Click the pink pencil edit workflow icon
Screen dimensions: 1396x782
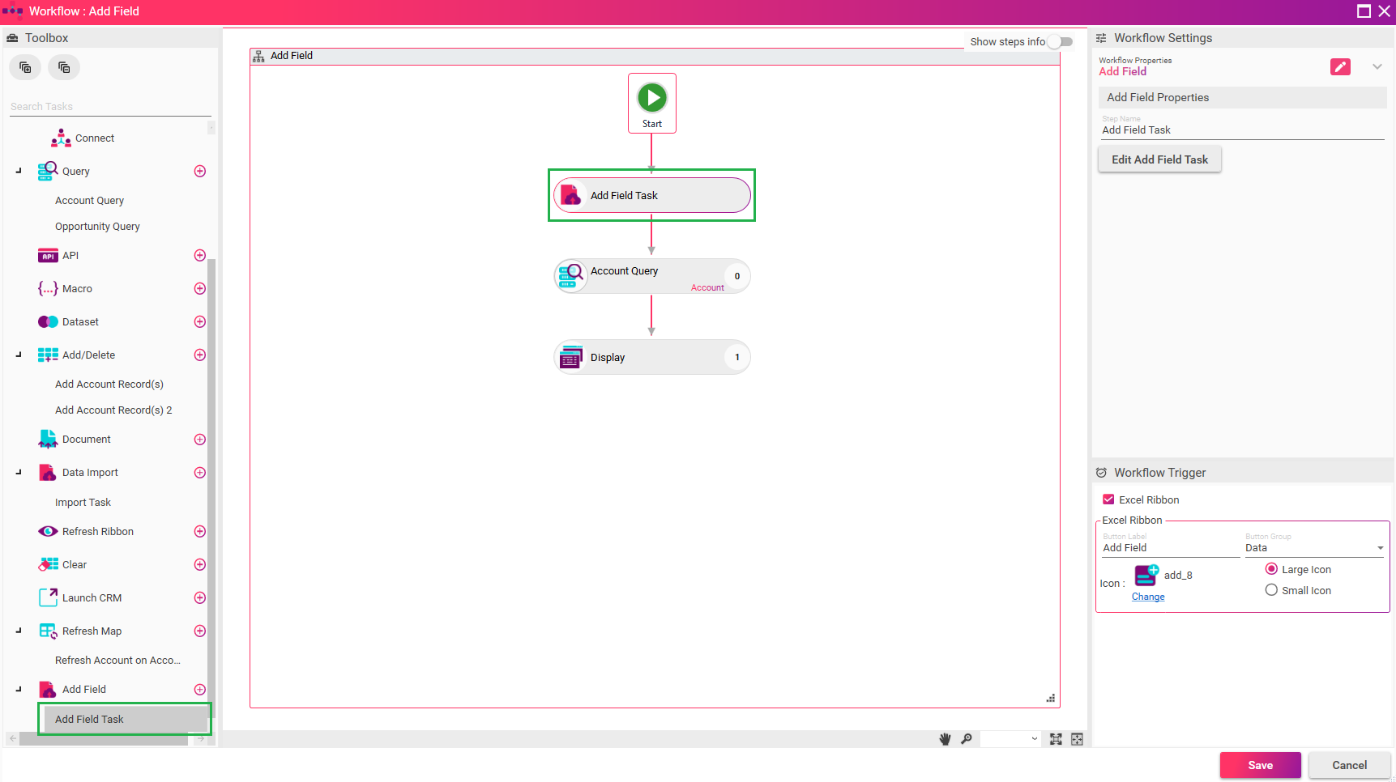click(1340, 67)
